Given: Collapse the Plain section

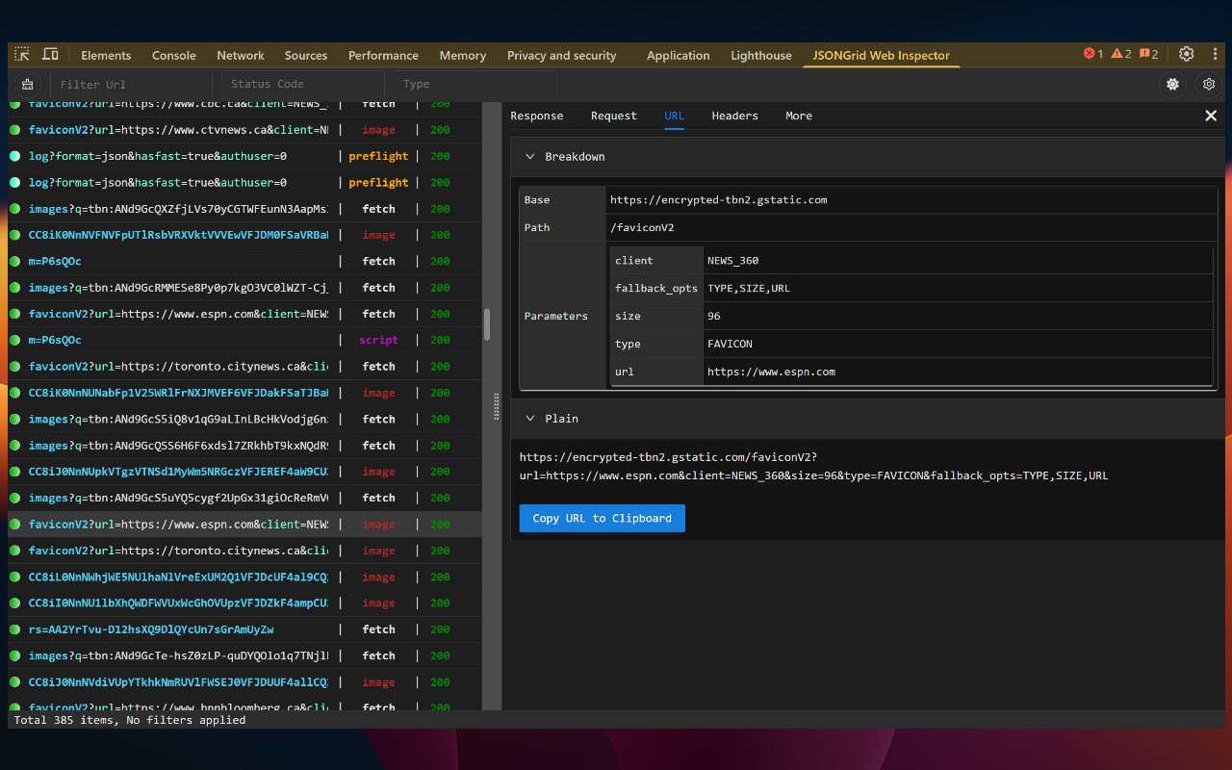Looking at the screenshot, I should coord(529,419).
